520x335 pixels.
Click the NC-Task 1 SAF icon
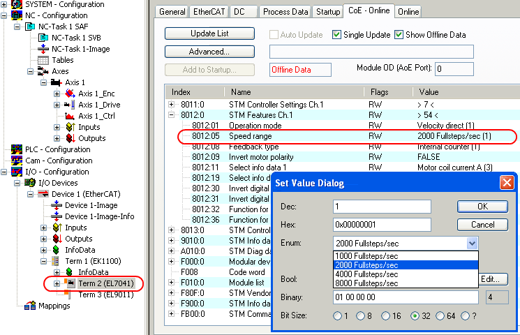(x=30, y=27)
